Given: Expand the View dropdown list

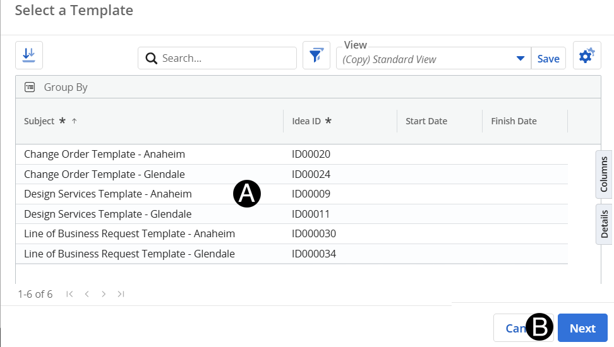Looking at the screenshot, I should tap(520, 59).
